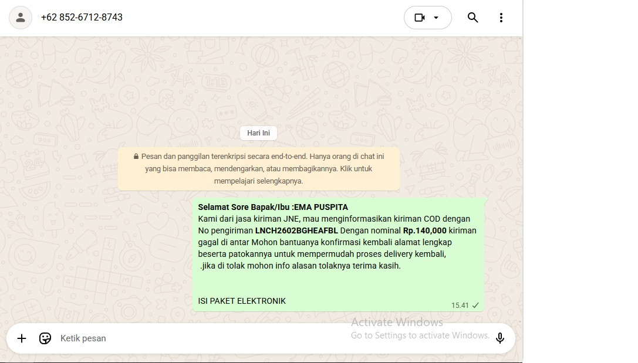Screen dimensions: 638x363
Task: Click the ISI PAKET ELEKTRONIK line
Action: point(242,301)
